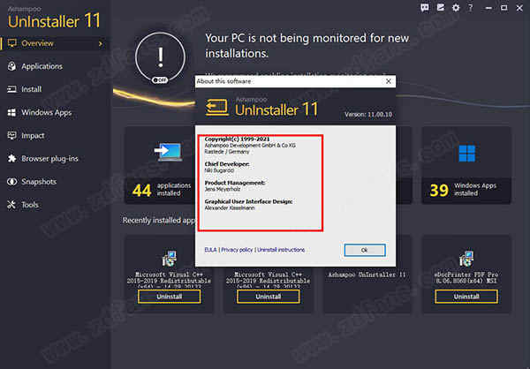Open the feedback chat icon in title bar
The image size is (530, 369).
point(425,7)
